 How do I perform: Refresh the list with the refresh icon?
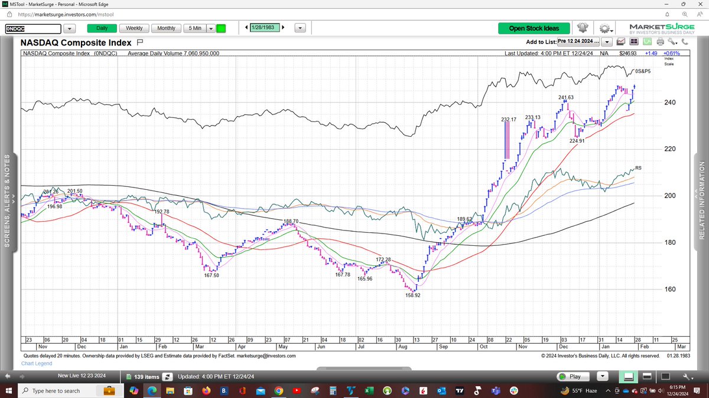(x=167, y=377)
